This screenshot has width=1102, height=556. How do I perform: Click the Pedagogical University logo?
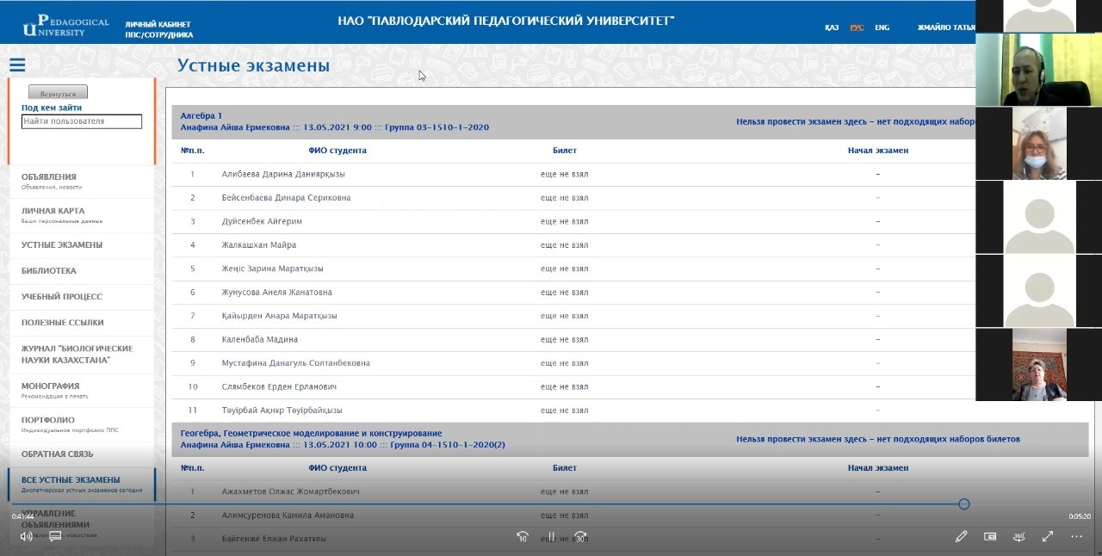(65, 26)
